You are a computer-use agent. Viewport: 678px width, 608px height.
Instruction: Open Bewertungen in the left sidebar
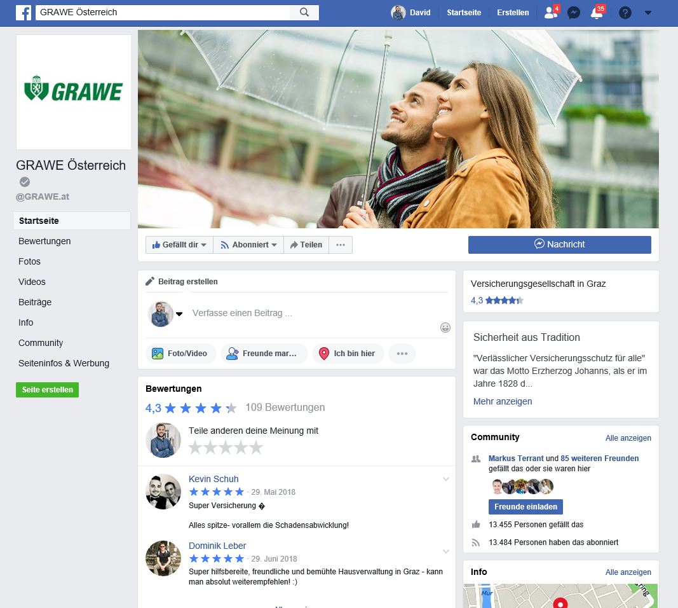44,241
